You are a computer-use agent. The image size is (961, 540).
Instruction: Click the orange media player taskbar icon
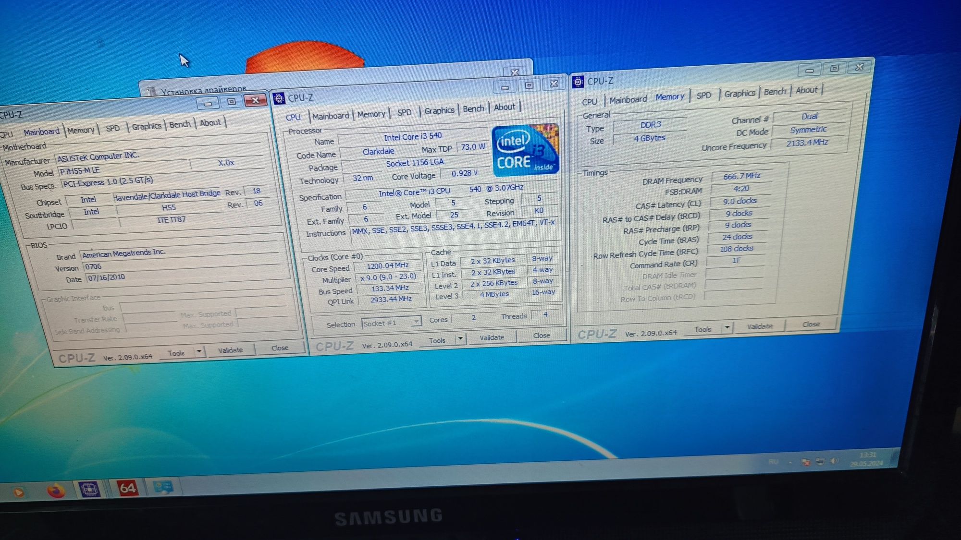[x=19, y=492]
